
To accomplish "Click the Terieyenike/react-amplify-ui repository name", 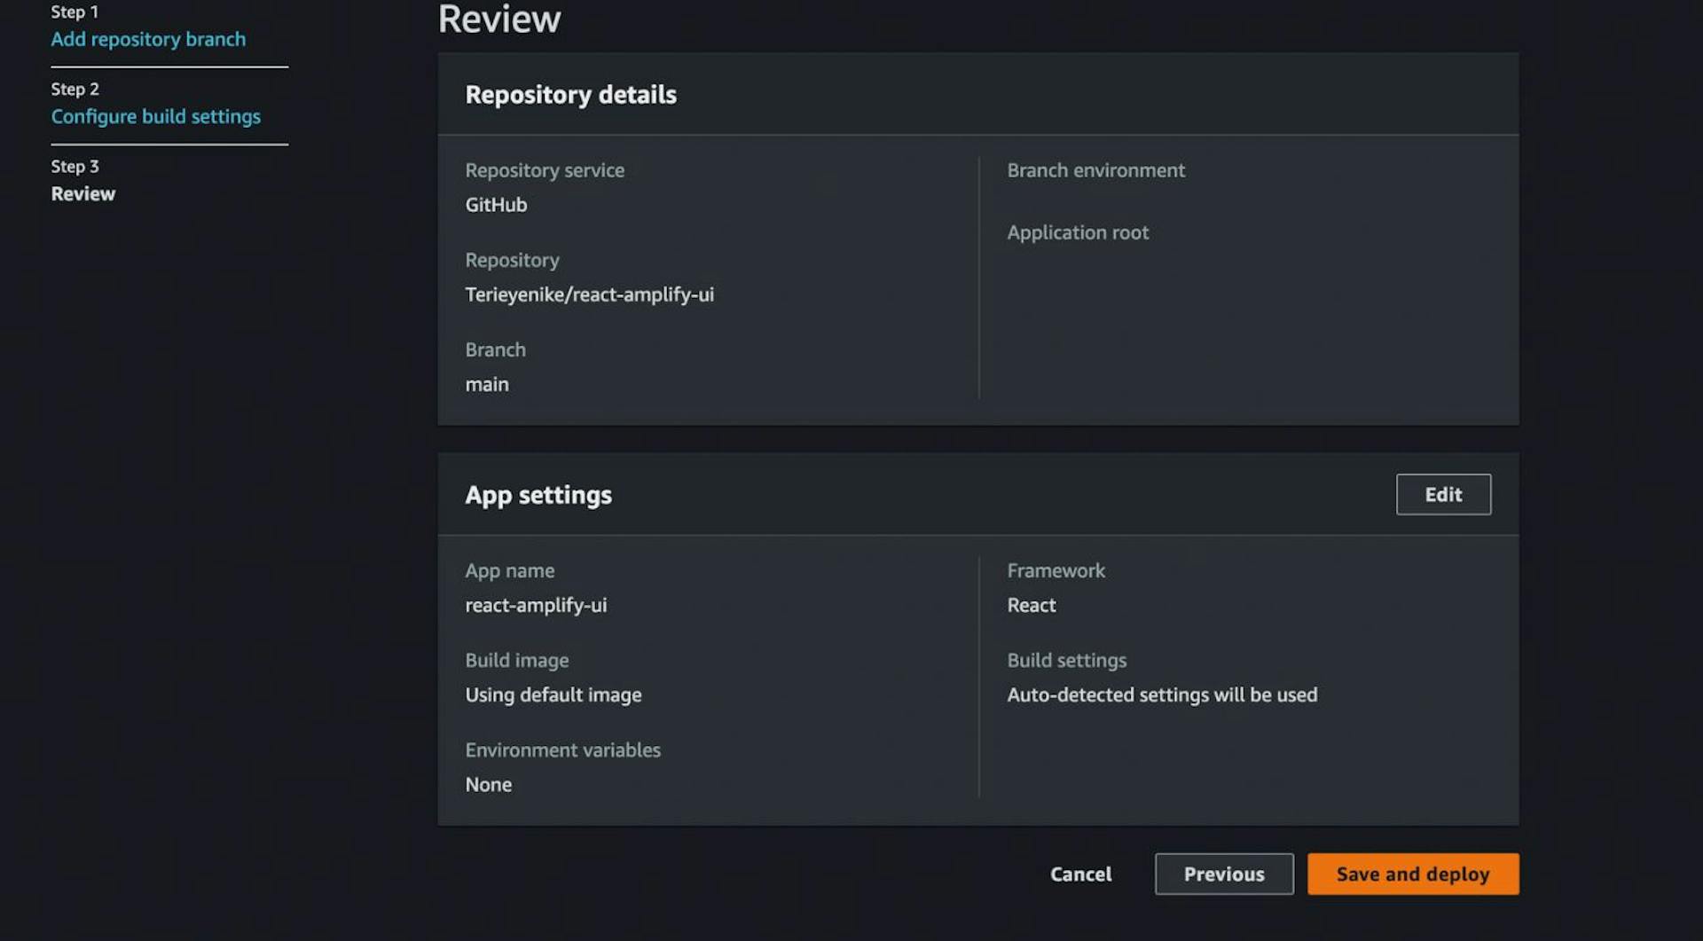I will click(x=590, y=294).
